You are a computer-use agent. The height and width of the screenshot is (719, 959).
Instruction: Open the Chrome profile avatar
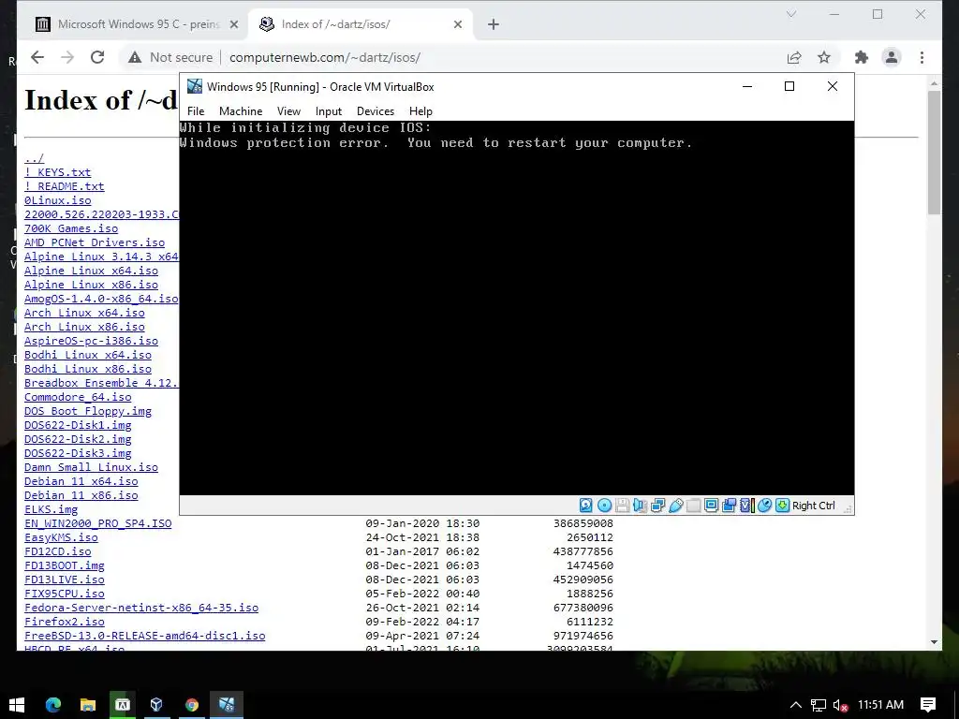(x=892, y=57)
